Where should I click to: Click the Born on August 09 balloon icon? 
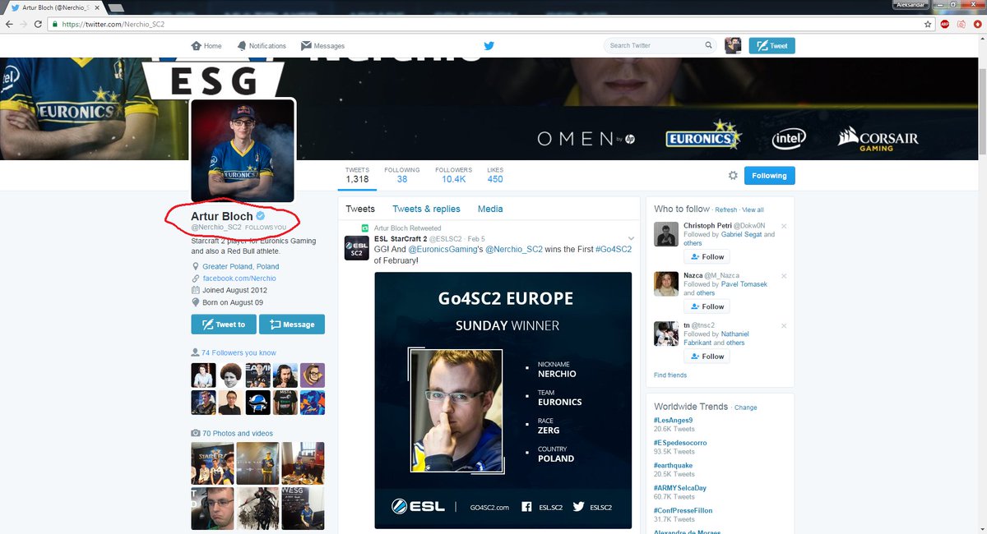coord(195,302)
